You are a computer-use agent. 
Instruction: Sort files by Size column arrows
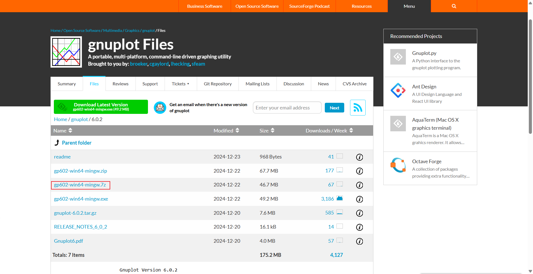pos(273,130)
